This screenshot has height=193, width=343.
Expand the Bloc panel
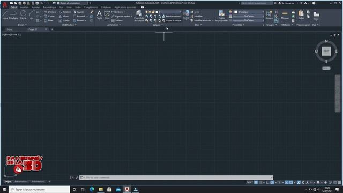198,25
